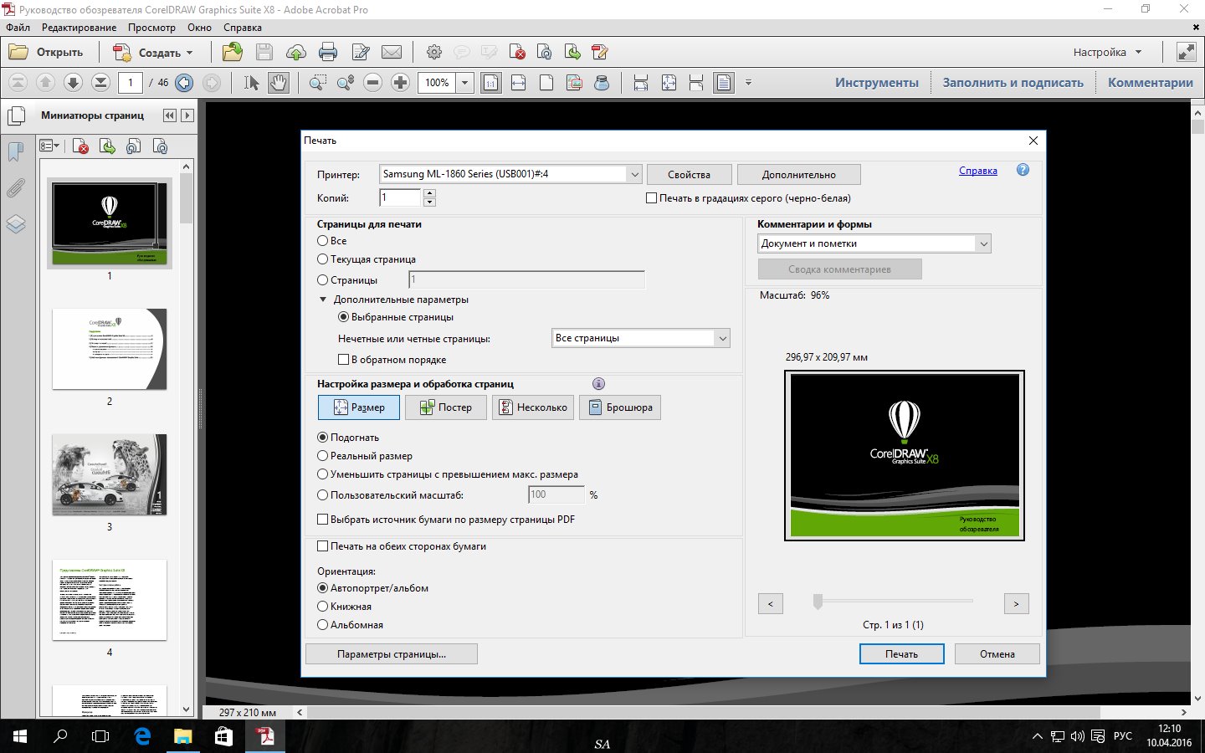Screen dimensions: 1205x753
Task: Click the 'Дополнительно' button
Action: coord(798,174)
